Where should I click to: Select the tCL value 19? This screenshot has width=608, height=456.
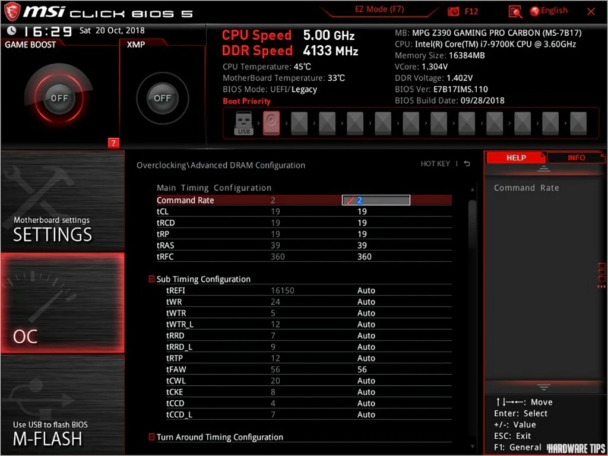coord(362,211)
